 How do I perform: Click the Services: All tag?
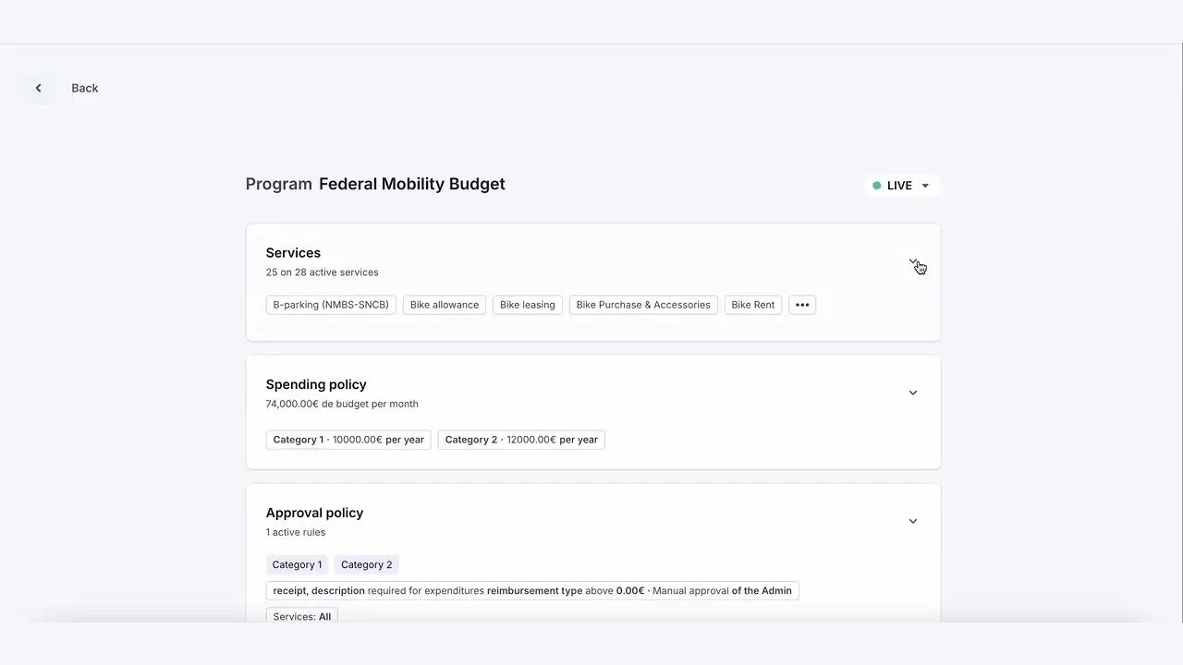(x=302, y=616)
